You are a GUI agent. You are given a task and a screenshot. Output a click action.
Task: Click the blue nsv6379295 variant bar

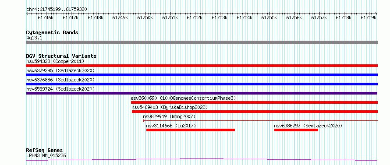[202, 75]
